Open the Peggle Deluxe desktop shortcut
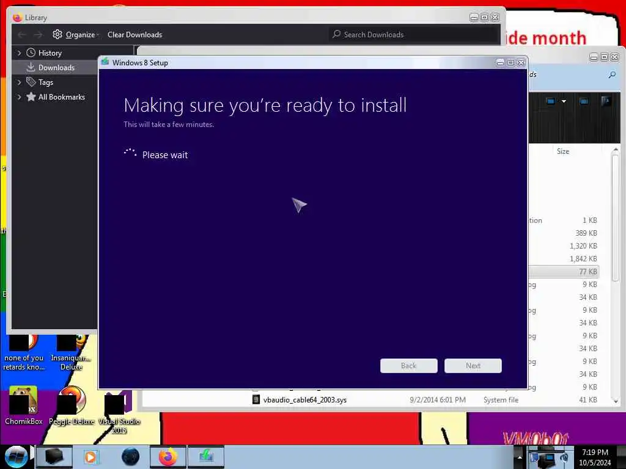 (x=72, y=405)
